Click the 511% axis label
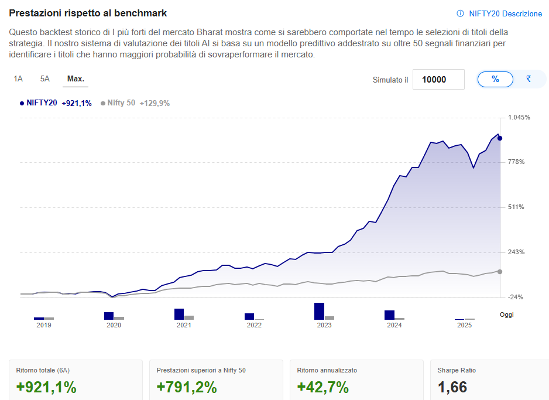 point(516,207)
